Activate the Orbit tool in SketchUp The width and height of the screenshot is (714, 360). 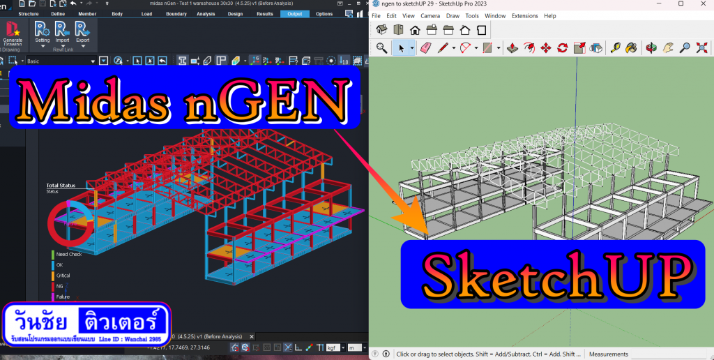[x=651, y=47]
